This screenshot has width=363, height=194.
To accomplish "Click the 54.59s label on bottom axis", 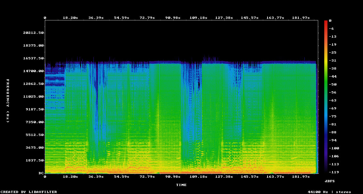I will tap(122, 177).
